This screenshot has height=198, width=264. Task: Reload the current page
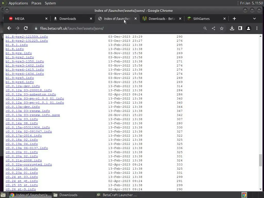point(26,28)
